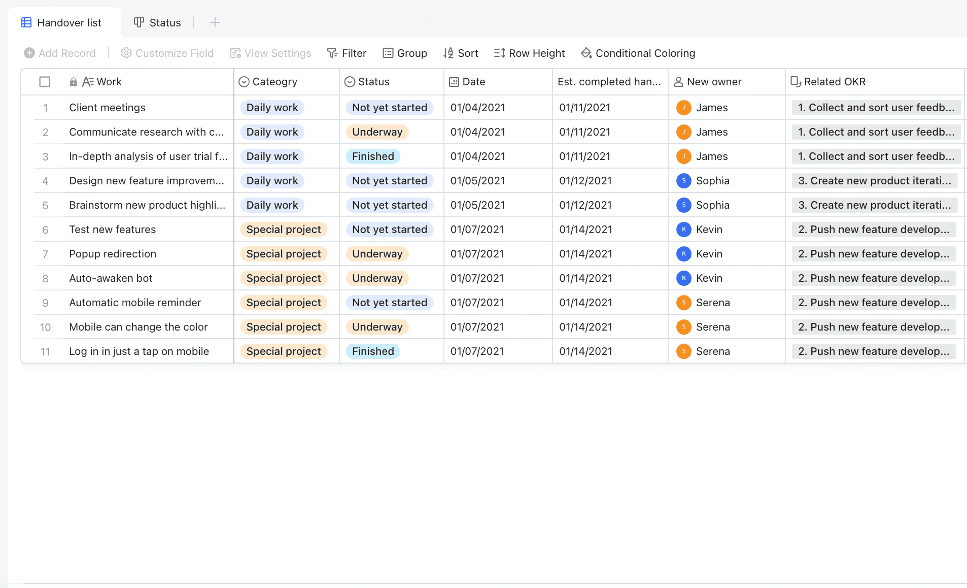The image size is (967, 588).
Task: Select Underway status in Popup redirection row
Action: pos(377,254)
